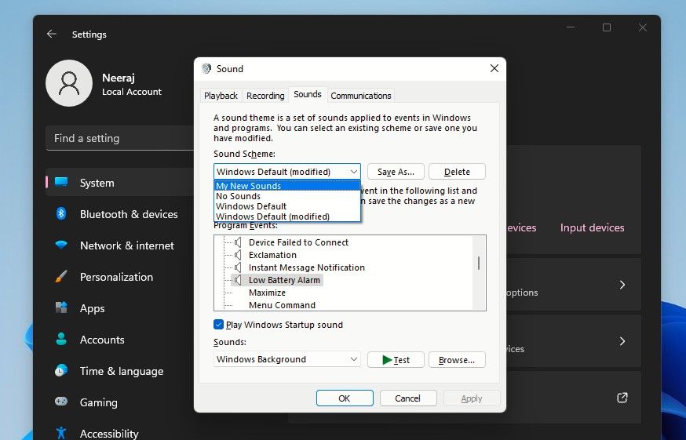Select Device Failed to Connect event
This screenshot has height=440, width=686.
pos(298,242)
